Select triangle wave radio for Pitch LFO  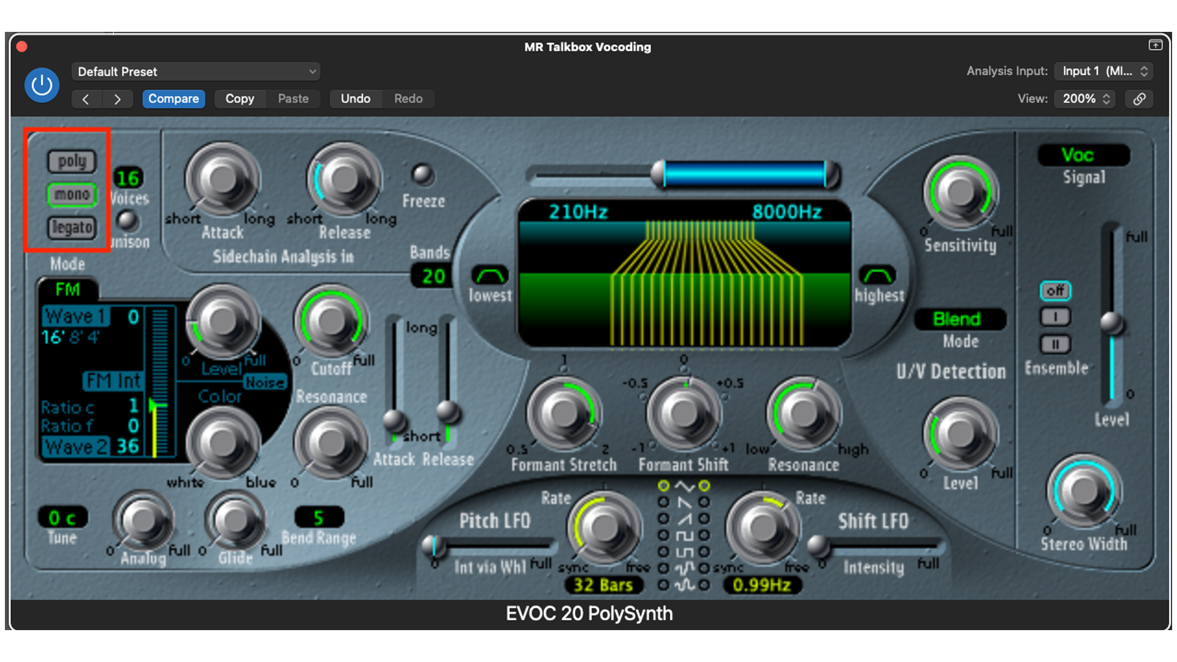pyautogui.click(x=663, y=485)
